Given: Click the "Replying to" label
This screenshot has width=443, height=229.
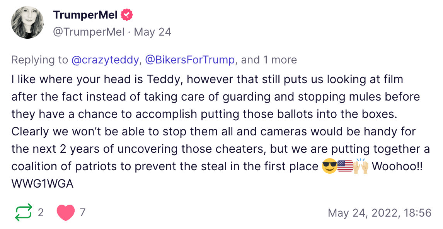Looking at the screenshot, I should pyautogui.click(x=39, y=60).
